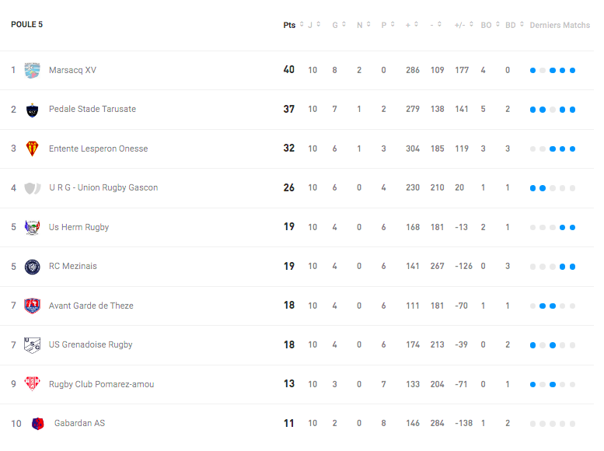604x451 pixels.
Task: Sort by the +/- difference column arrows
Action: pyautogui.click(x=471, y=24)
